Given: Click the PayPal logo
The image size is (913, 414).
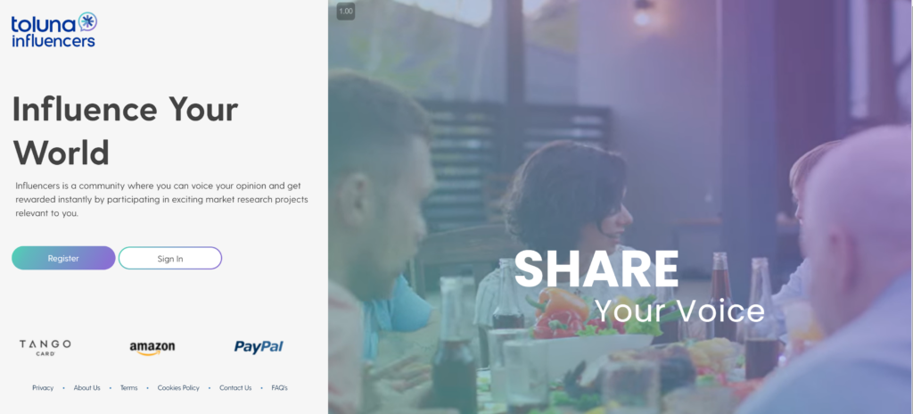Looking at the screenshot, I should (259, 347).
